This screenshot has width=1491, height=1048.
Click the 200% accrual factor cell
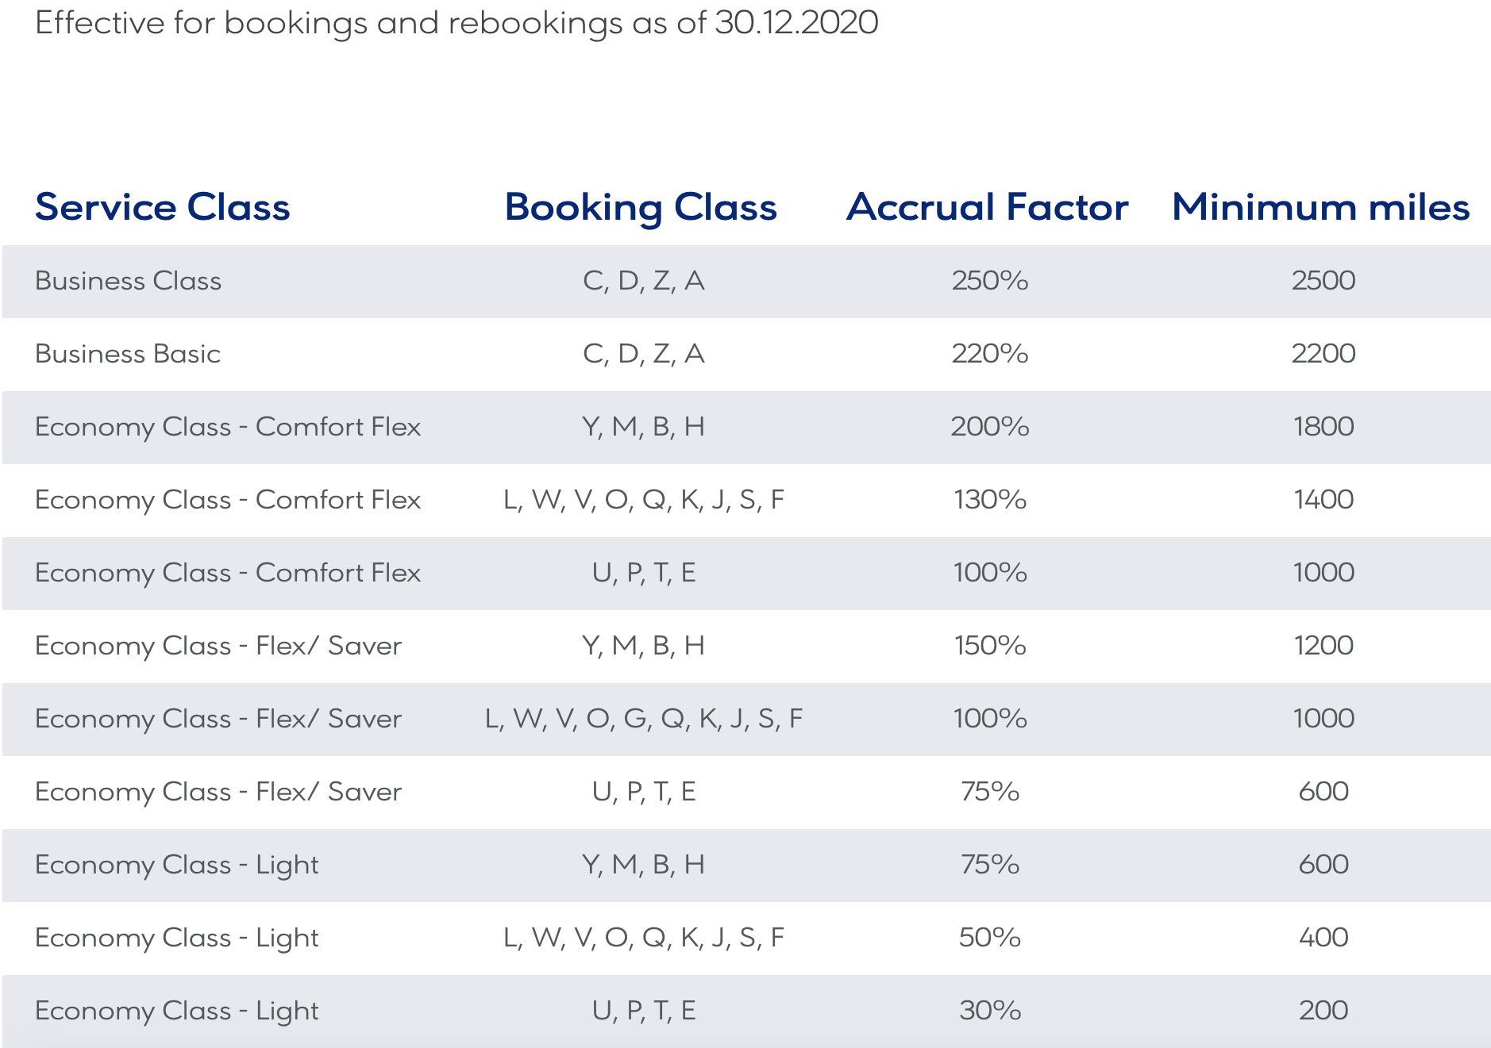pos(990,427)
